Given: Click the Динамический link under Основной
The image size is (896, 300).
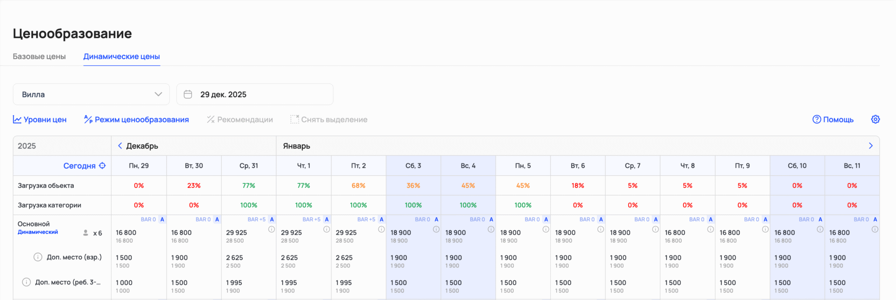Looking at the screenshot, I should pos(38,232).
